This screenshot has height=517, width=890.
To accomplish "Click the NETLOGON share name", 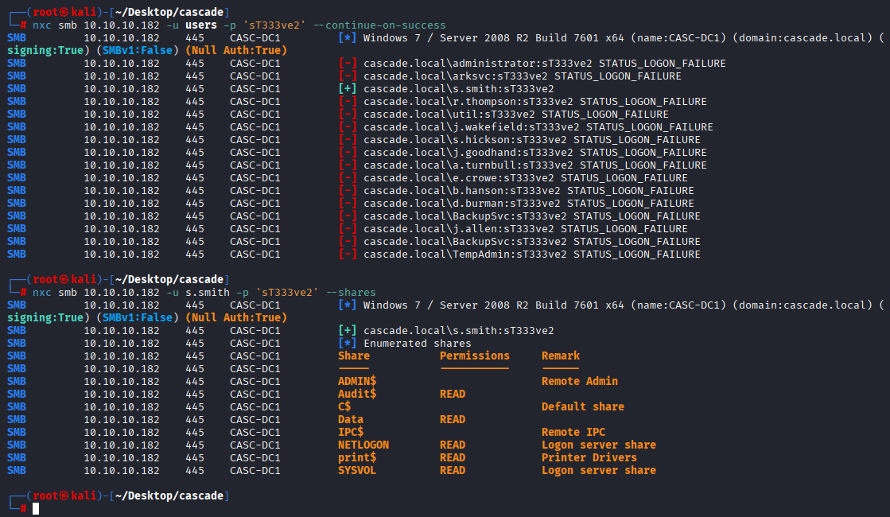I will tap(363, 445).
